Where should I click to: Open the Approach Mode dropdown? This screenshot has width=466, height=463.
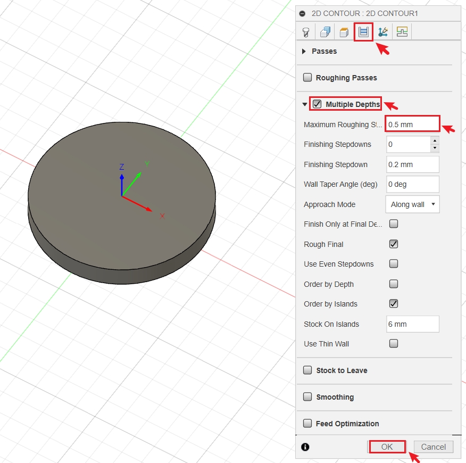(x=412, y=204)
